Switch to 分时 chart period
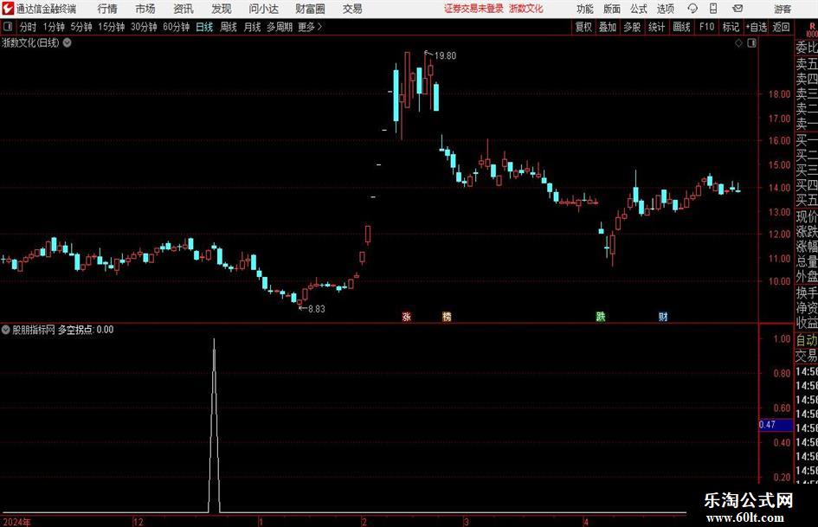 click(29, 27)
